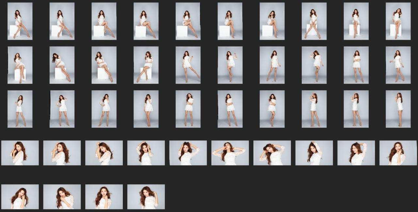Viewport: 418px width, 212px height.
Task: Select fourth-row close-up with both elbows spread wide
Action: (230, 153)
